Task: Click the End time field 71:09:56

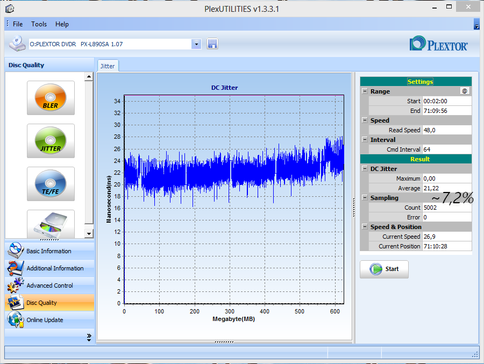Action: [447, 111]
